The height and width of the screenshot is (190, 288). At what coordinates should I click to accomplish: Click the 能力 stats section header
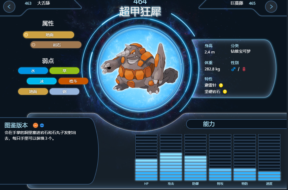(209, 124)
